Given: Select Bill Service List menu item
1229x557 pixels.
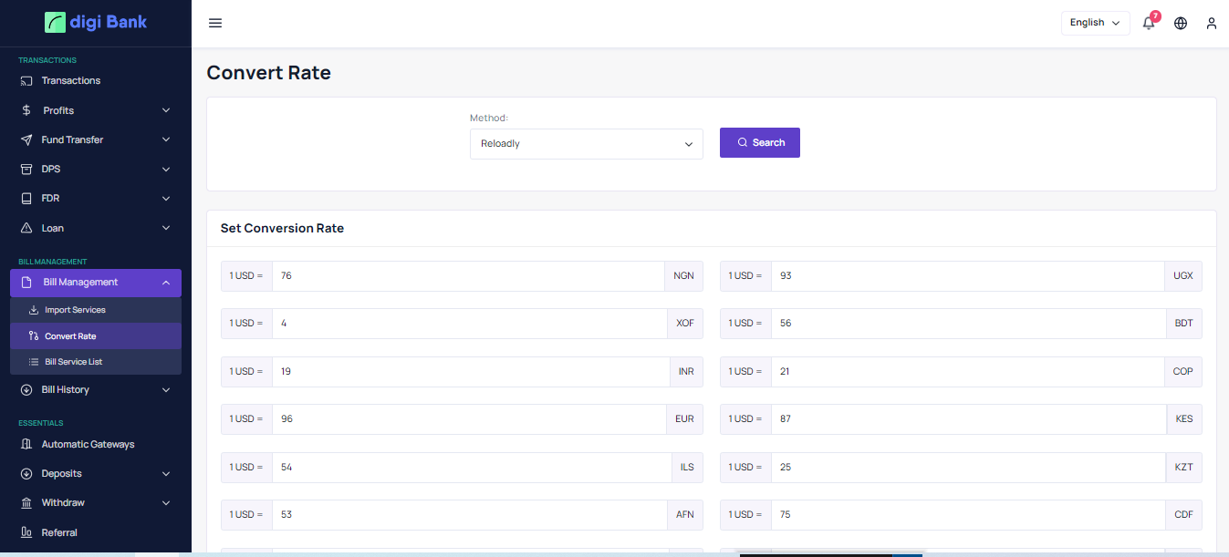Looking at the screenshot, I should [73, 362].
